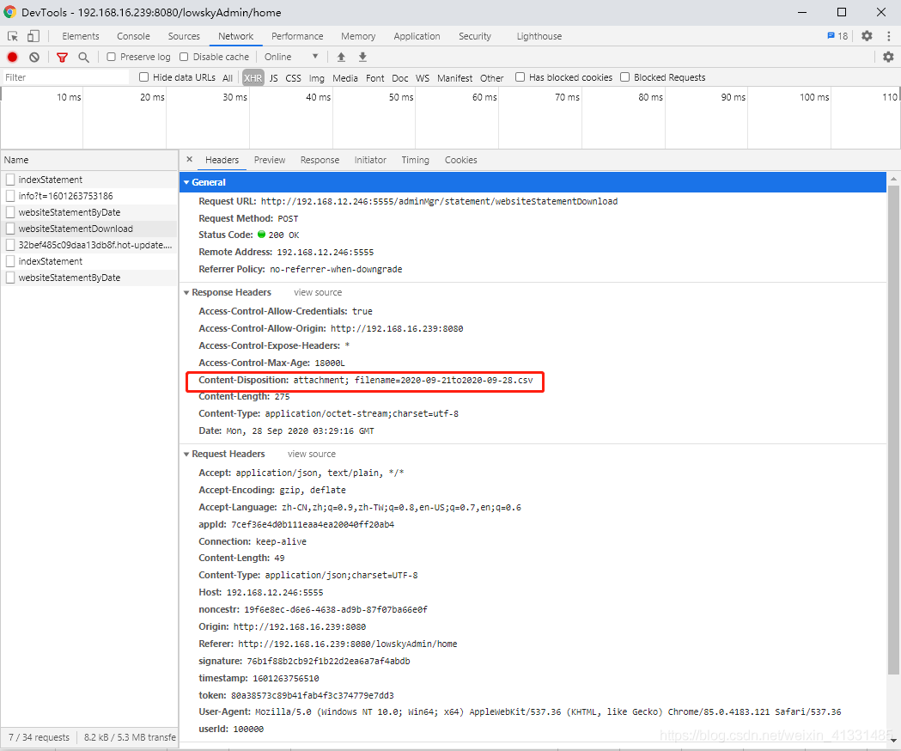
Task: Click view source beside Response Headers
Action: 318,293
